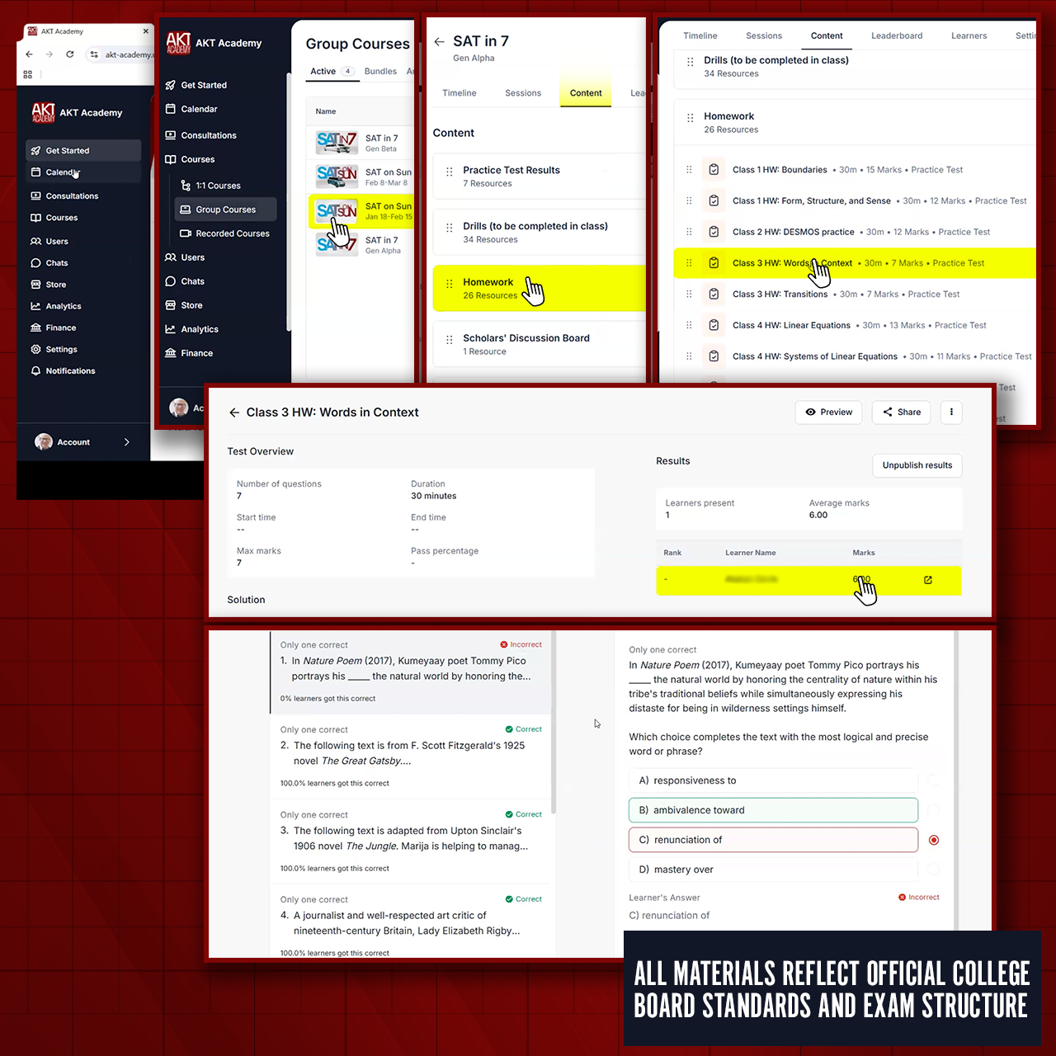Click the Recorded Courses video icon in the sidebar
Viewport: 1056px width, 1056px height.
coord(186,233)
